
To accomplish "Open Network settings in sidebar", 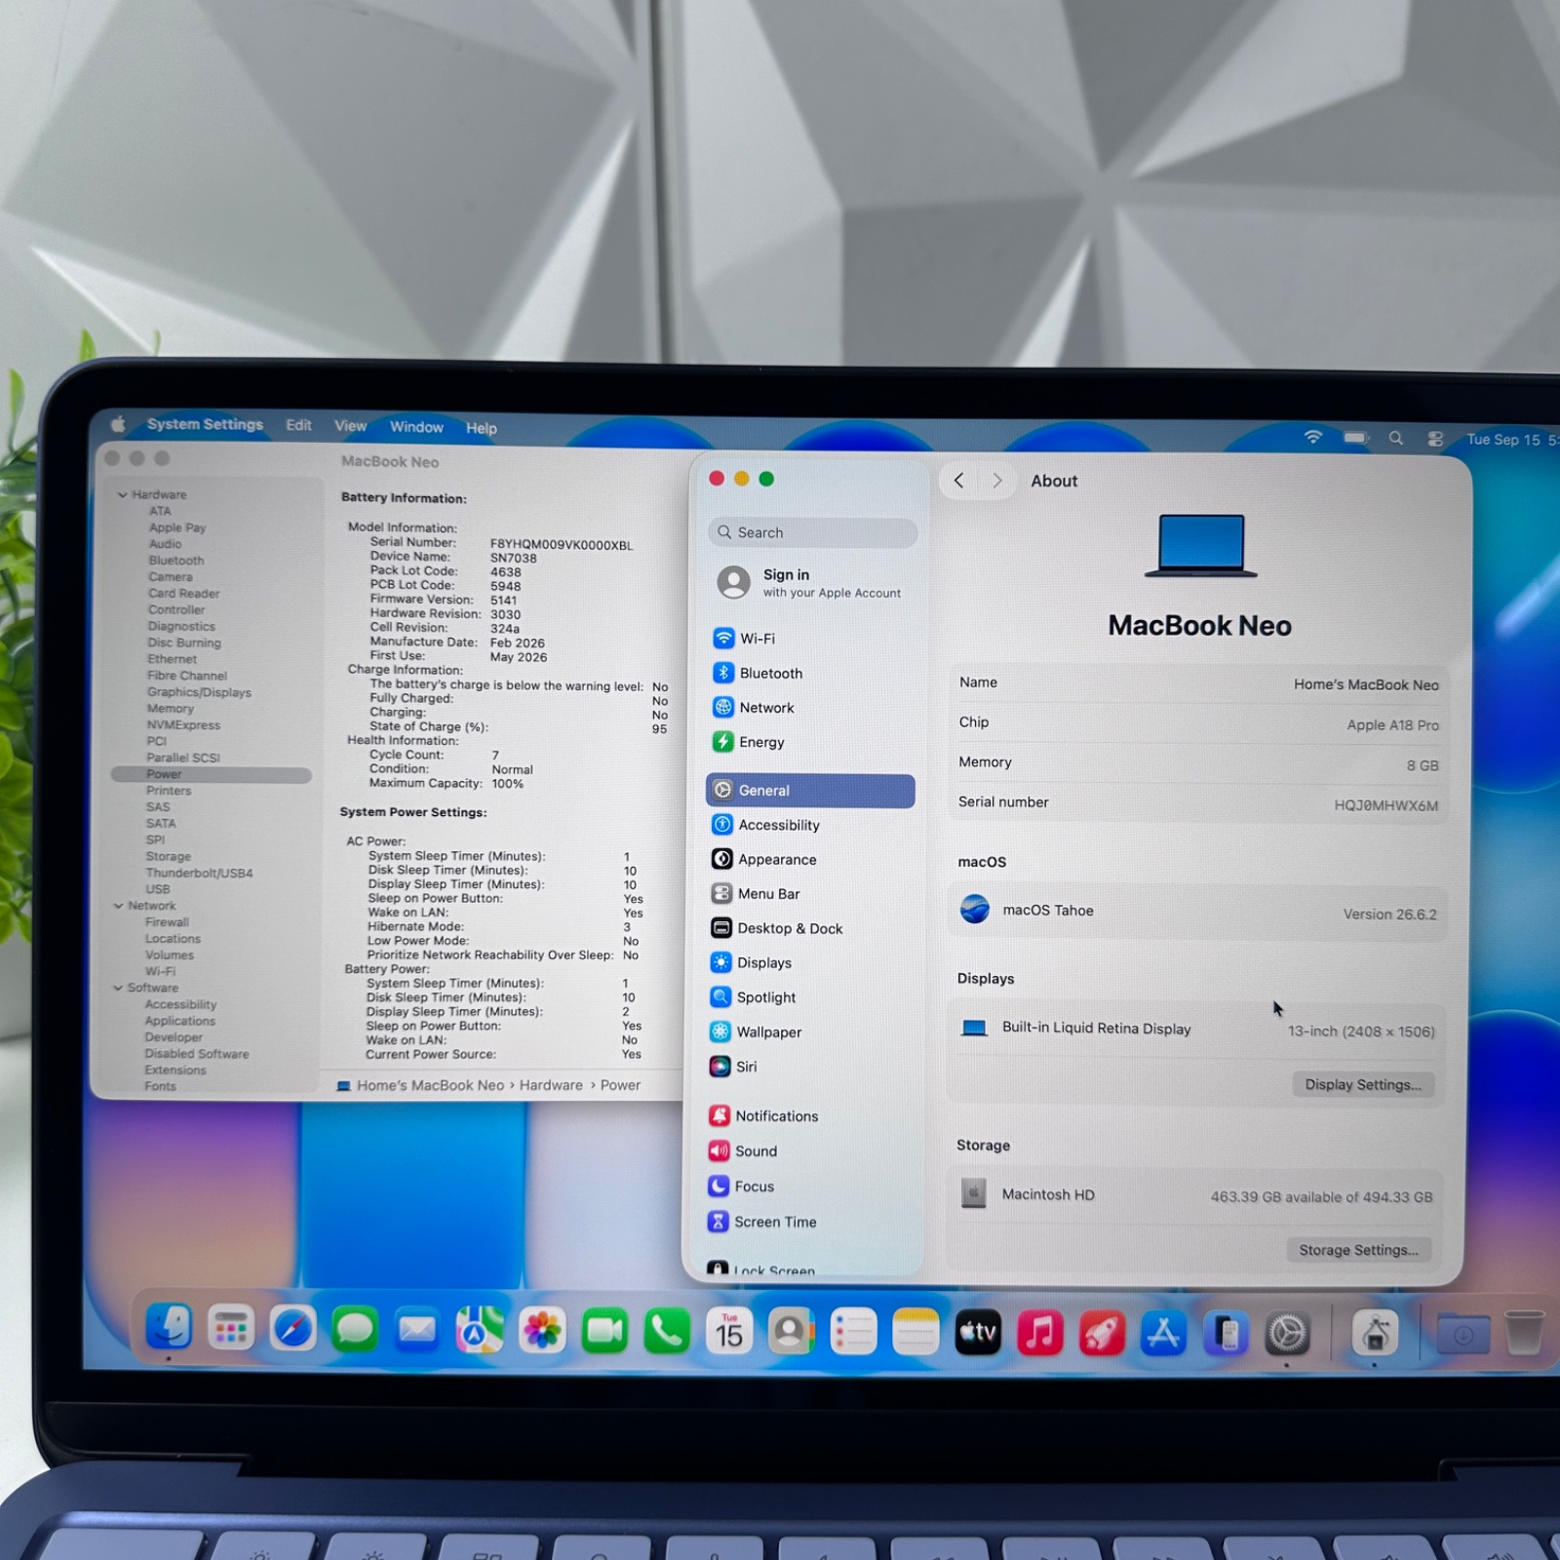I will (754, 708).
